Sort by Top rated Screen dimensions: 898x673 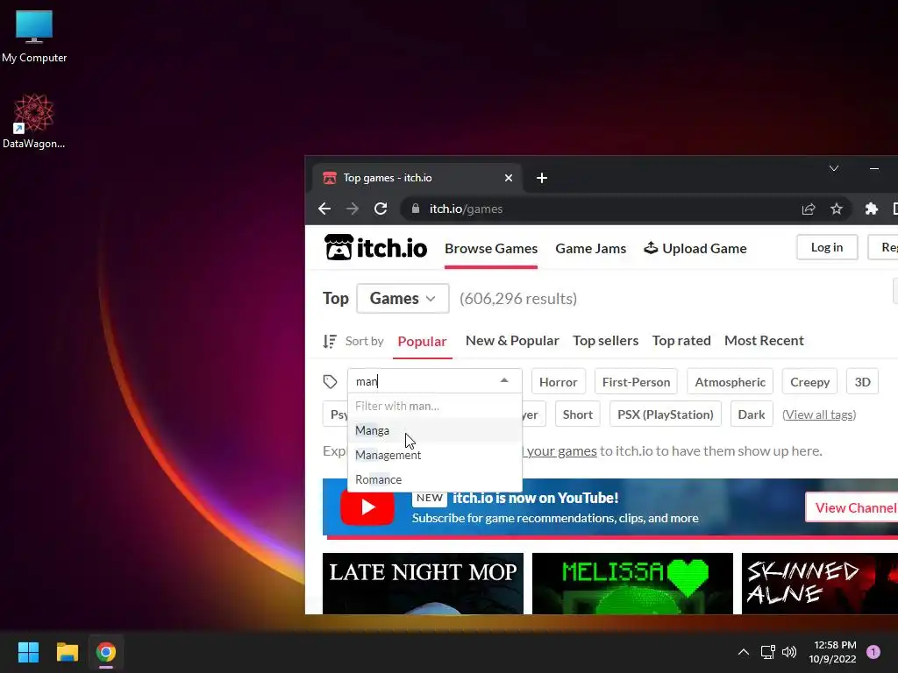681,341
